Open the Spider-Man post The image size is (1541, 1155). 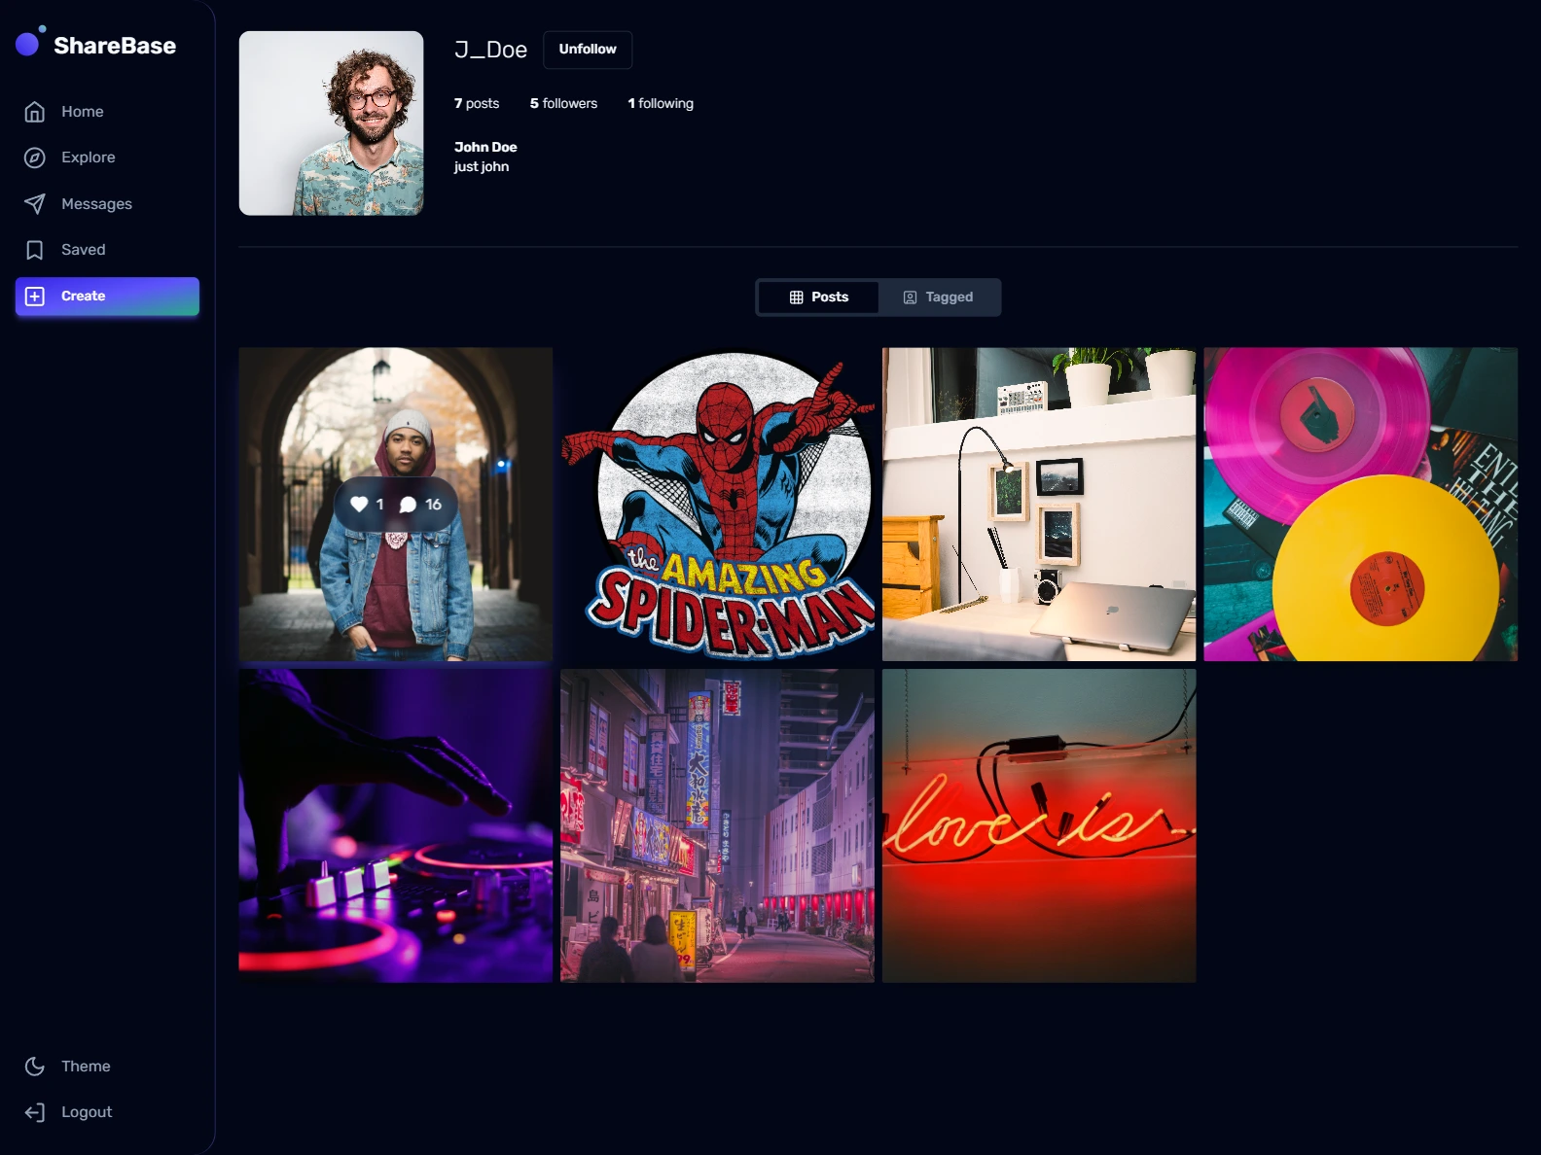[718, 505]
